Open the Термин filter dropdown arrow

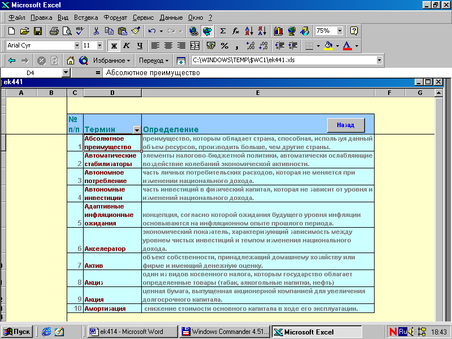tap(137, 130)
